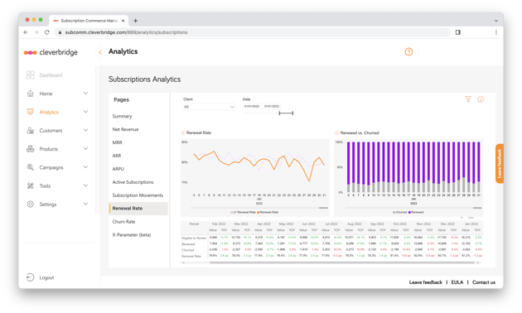
Task: Expand the Analytics menu chevron
Action: click(x=85, y=112)
